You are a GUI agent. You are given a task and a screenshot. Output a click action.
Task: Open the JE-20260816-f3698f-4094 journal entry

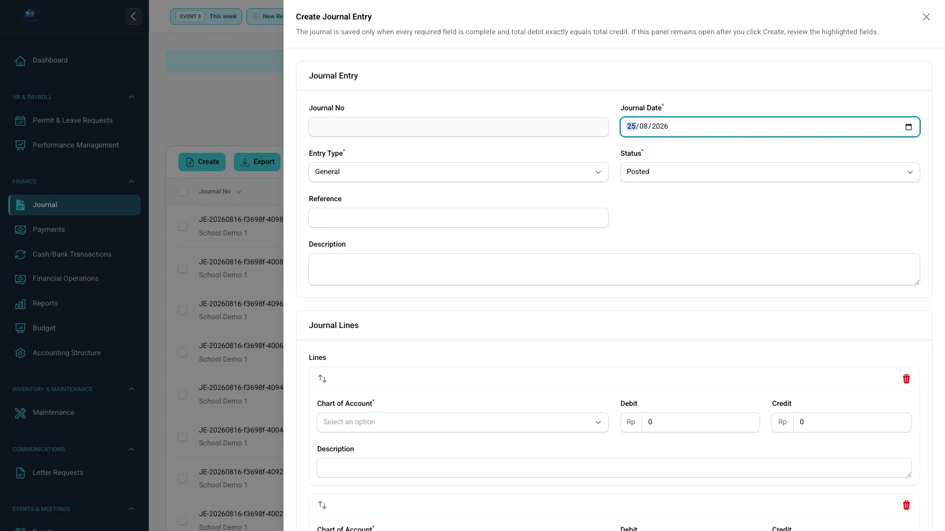coord(241,388)
